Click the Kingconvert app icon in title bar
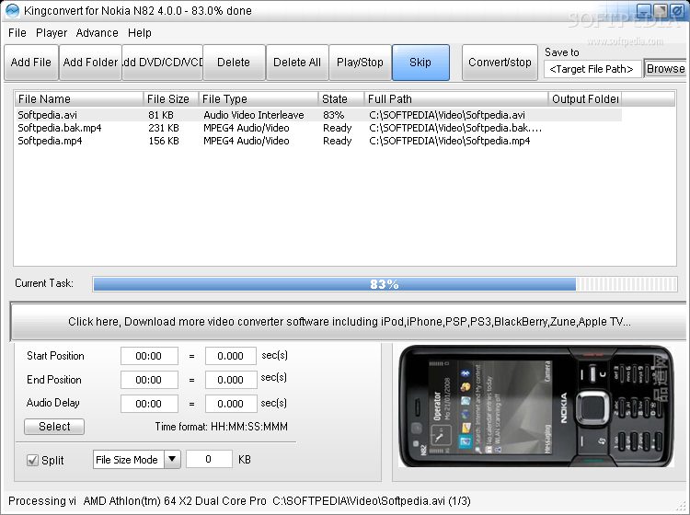 [12, 10]
